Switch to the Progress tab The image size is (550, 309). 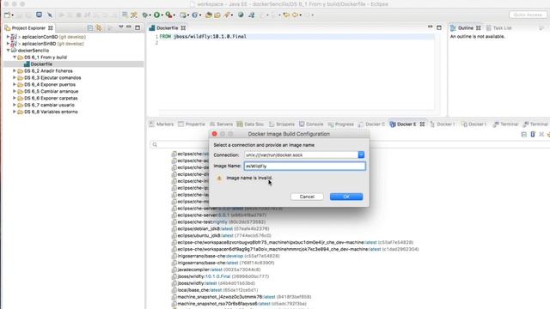point(341,124)
